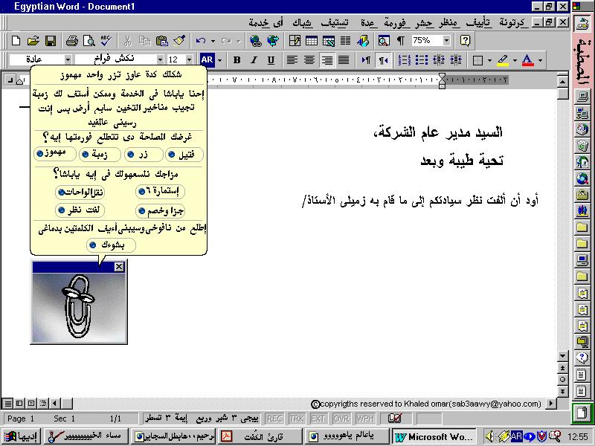
Task: Click the إديها Start button
Action: [21, 436]
